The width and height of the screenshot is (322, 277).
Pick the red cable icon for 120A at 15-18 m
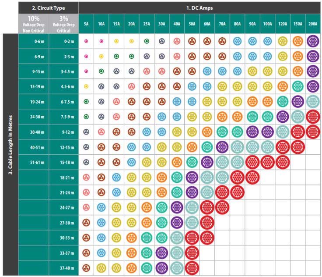(283, 162)
